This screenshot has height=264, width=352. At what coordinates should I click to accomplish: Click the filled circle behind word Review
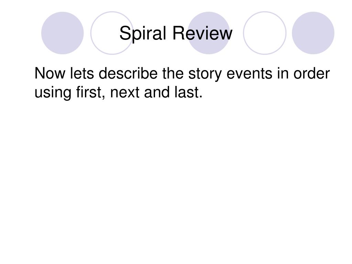pos(209,33)
